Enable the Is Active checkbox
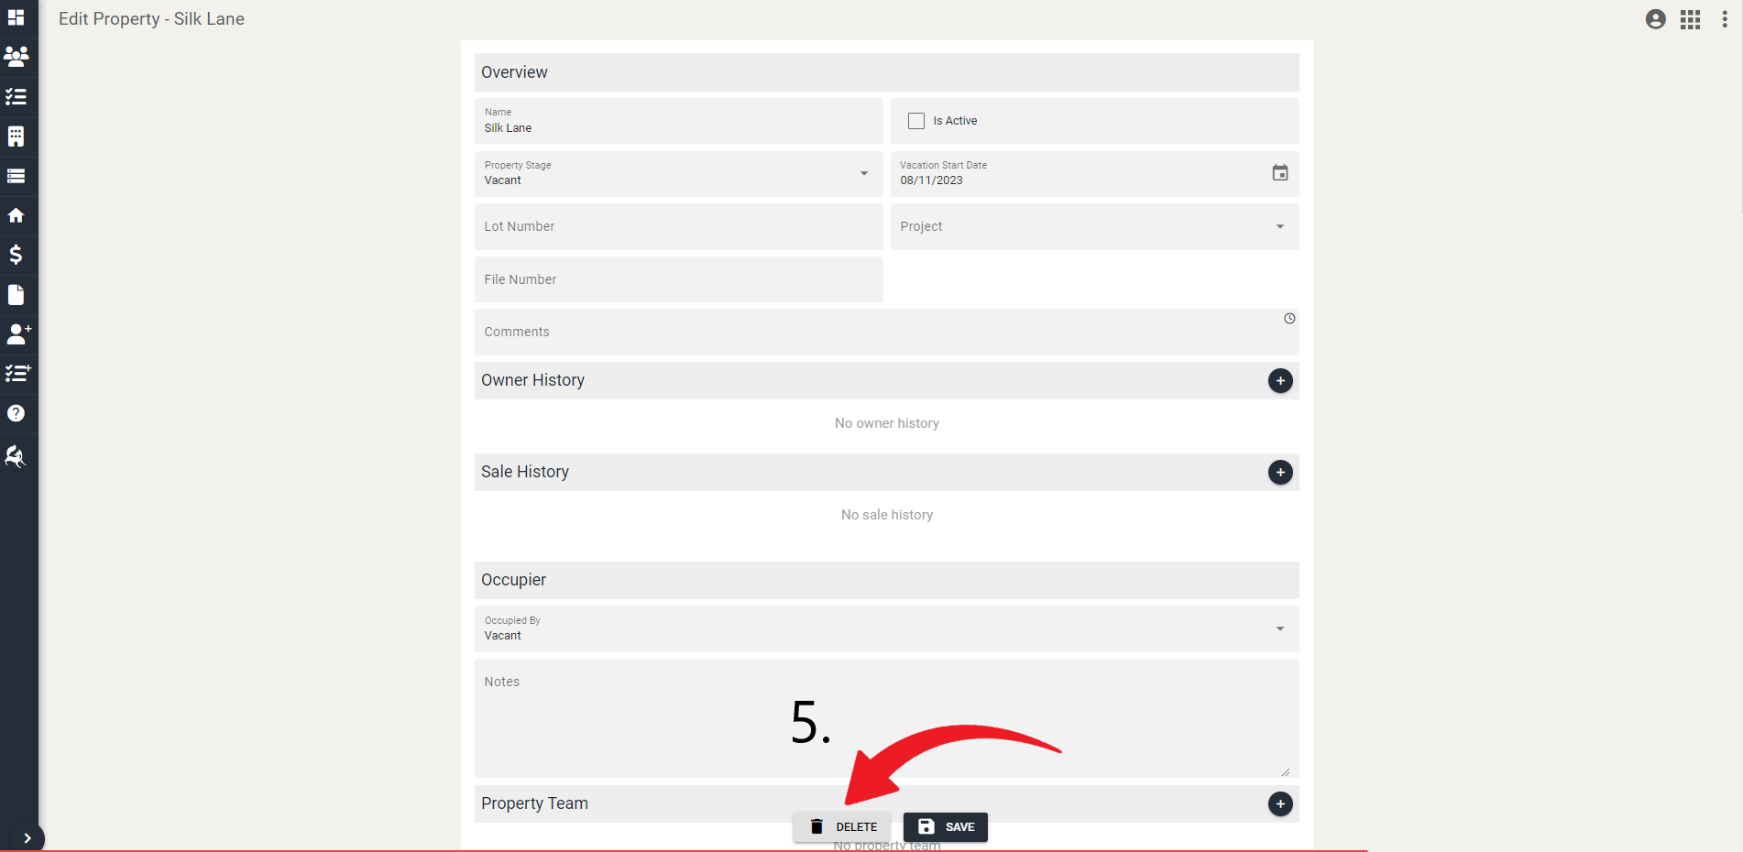 pos(915,120)
